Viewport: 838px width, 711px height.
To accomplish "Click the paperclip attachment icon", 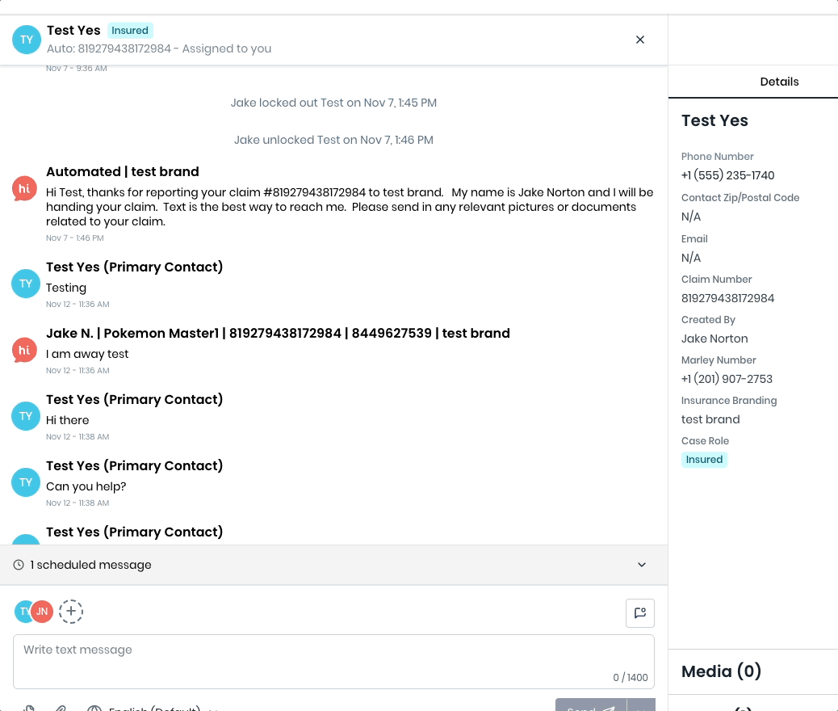I will tap(61, 709).
